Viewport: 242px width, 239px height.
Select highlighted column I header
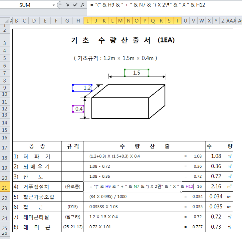coord(88,21)
